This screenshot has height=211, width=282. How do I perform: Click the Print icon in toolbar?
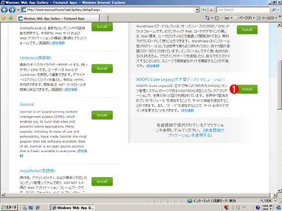(x=227, y=18)
